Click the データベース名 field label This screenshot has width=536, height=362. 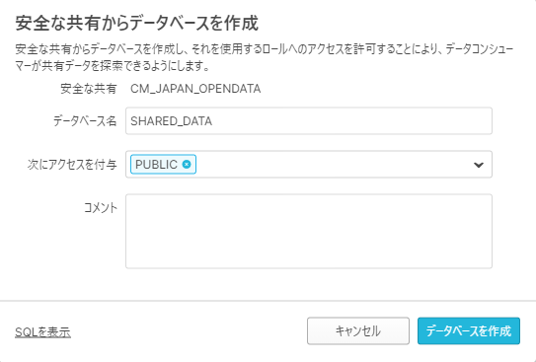pyautogui.click(x=85, y=121)
